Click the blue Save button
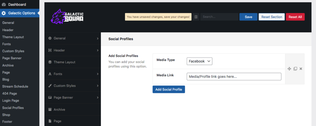 click(x=248, y=17)
